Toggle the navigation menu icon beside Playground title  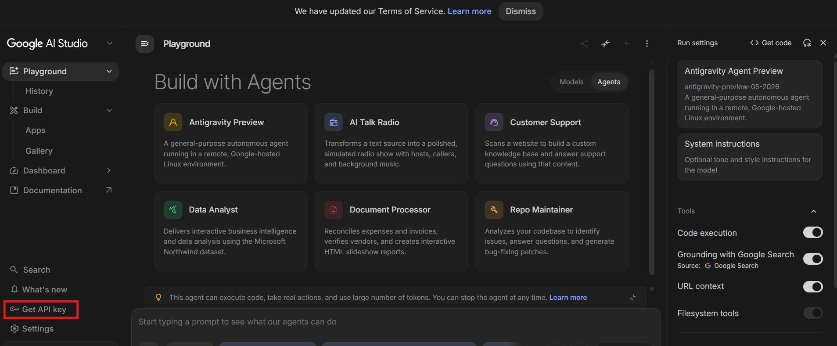pos(145,44)
